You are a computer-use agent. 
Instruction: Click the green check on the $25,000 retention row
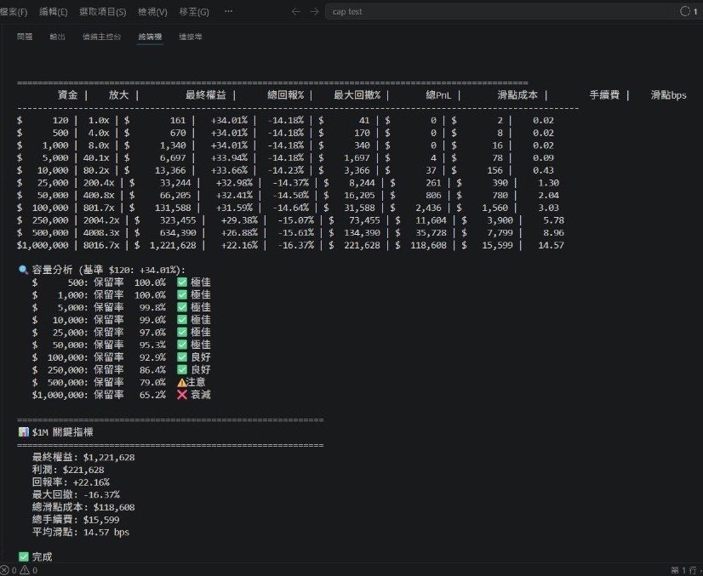pyautogui.click(x=182, y=332)
